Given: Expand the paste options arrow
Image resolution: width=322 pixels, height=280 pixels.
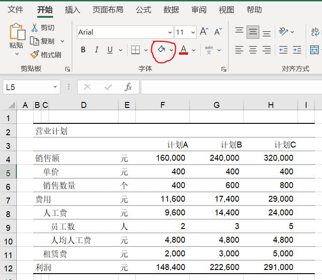Looking at the screenshot, I should pos(17,54).
